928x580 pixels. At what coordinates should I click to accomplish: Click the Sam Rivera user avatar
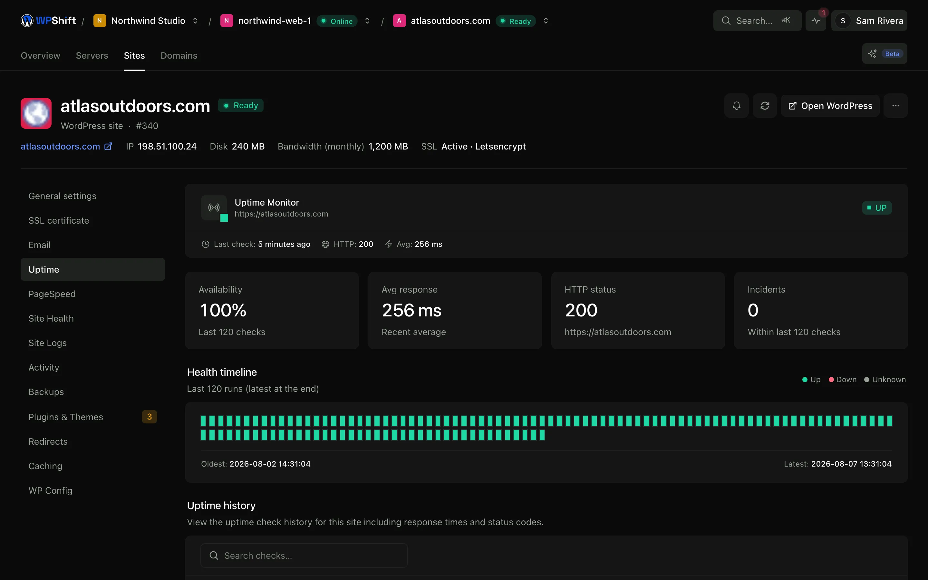843,21
